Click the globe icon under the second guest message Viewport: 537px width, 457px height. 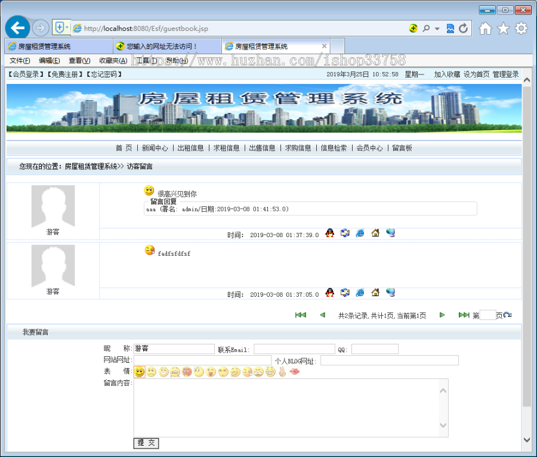(x=390, y=293)
